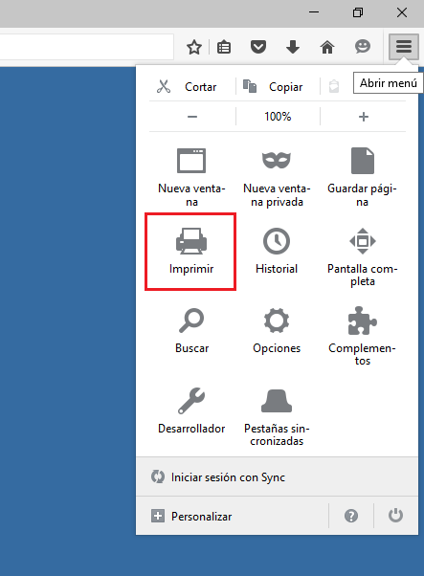Toggle Pantalla completa mode
Viewport: 424px width, 576px height.
coord(363,241)
